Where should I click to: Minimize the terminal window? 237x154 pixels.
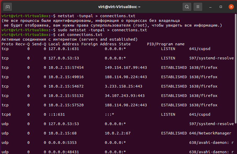tap(210, 7)
